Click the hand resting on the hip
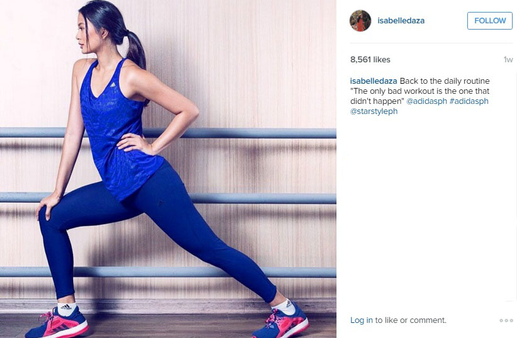 tap(135, 144)
